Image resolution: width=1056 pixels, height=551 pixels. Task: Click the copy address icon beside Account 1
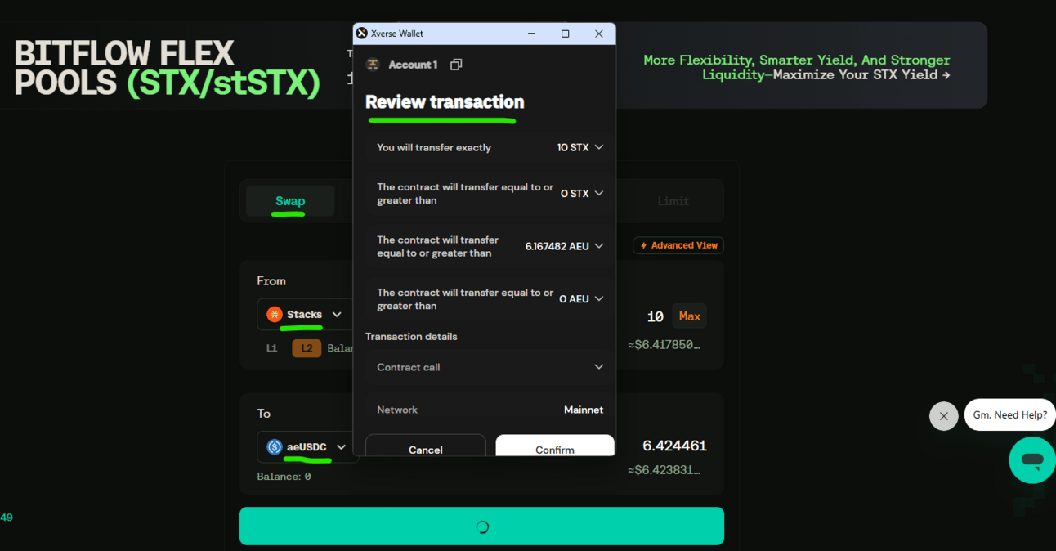point(456,65)
